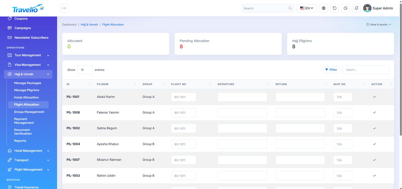
Task: Click seat number field for Ayesha Khatun
Action: 343,144
